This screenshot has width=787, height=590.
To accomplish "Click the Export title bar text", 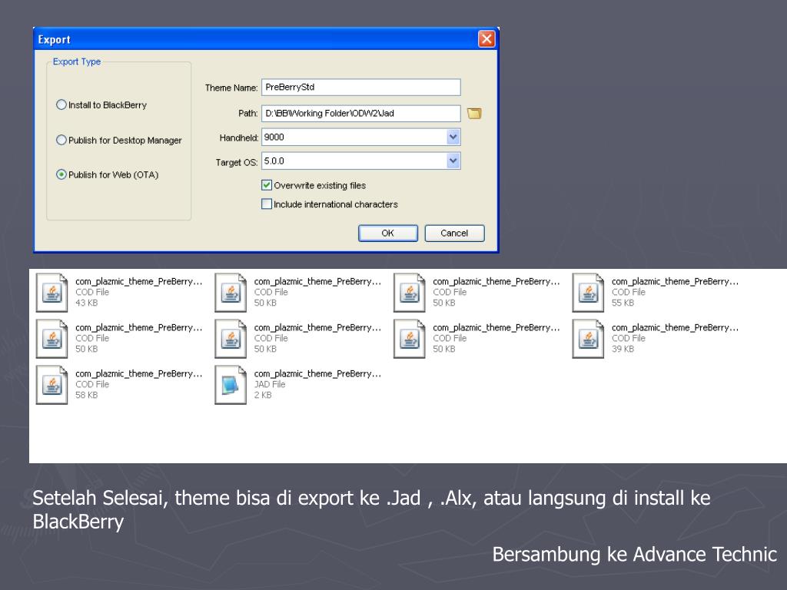I will click(55, 40).
